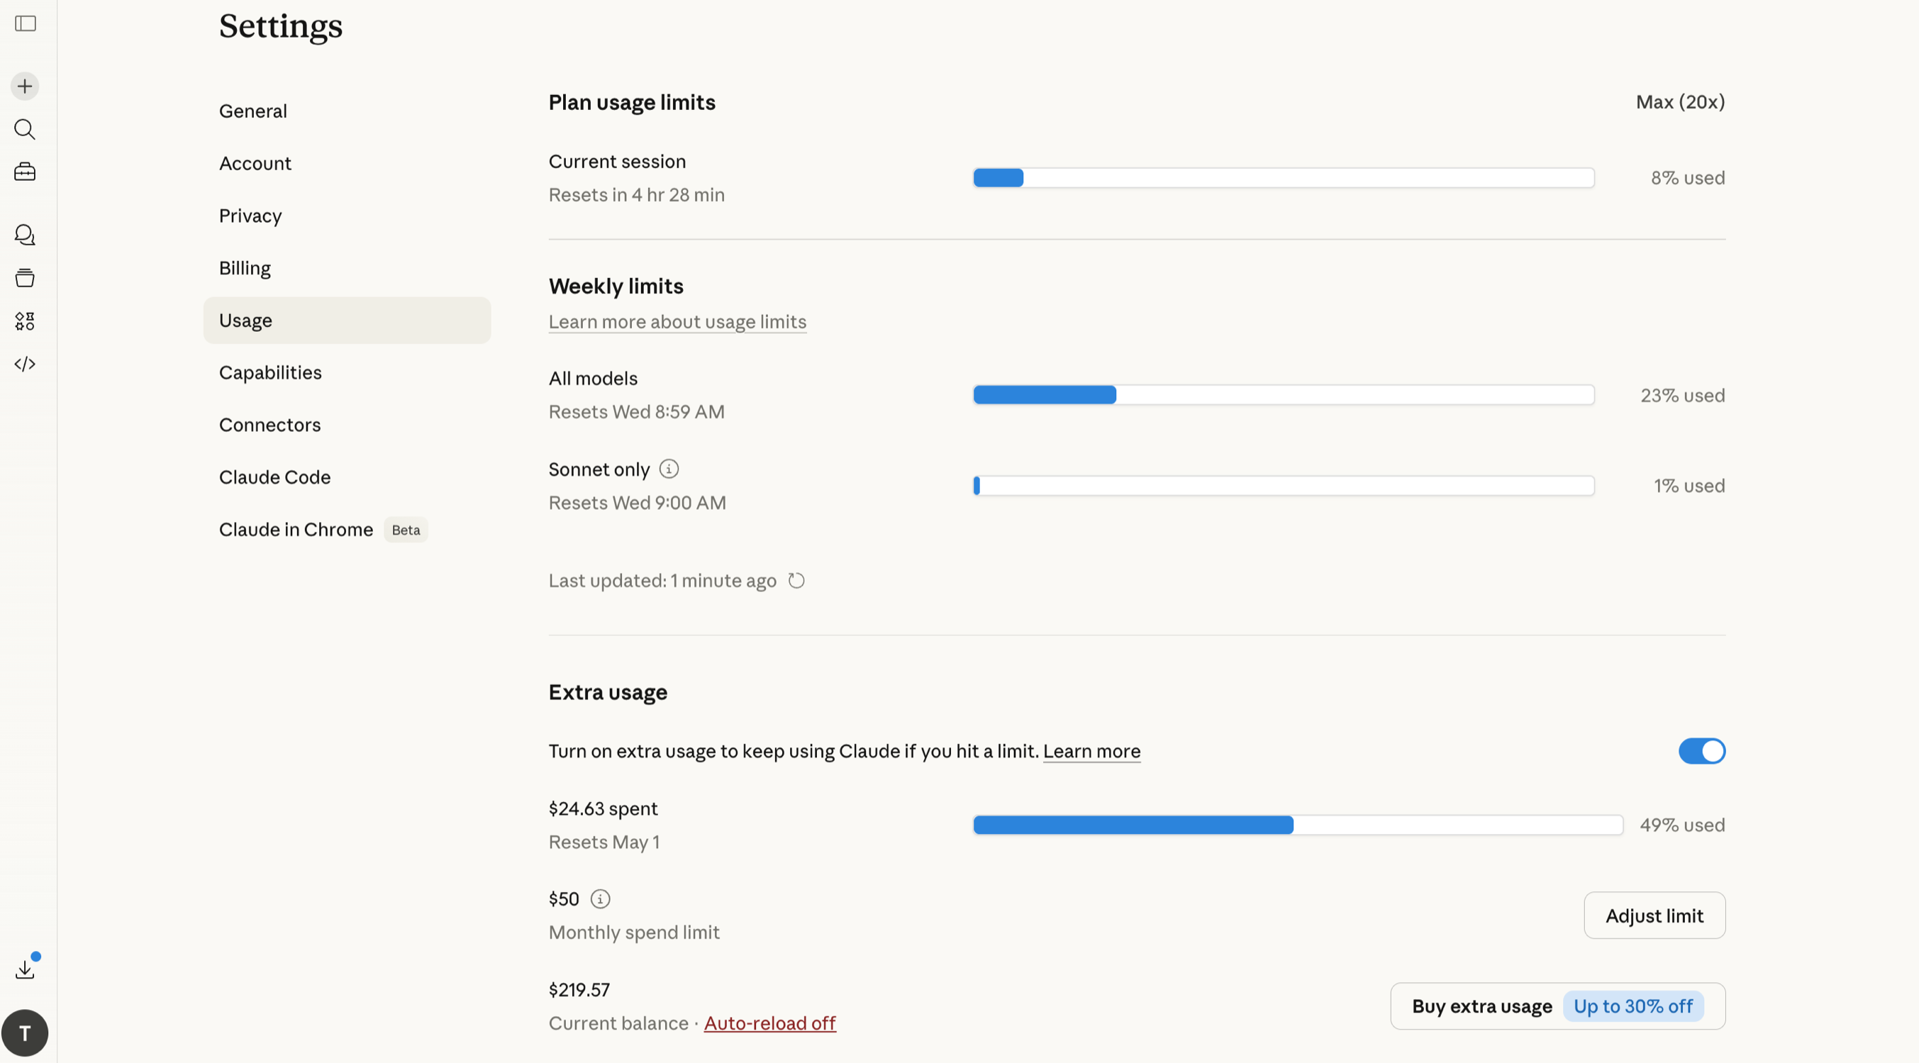This screenshot has height=1063, width=1919.
Task: Click info icon beside $50 limit
Action: point(600,899)
